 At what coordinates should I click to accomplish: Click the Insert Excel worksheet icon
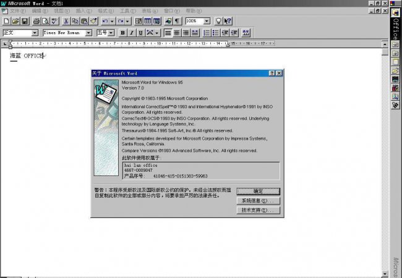coord(156,21)
